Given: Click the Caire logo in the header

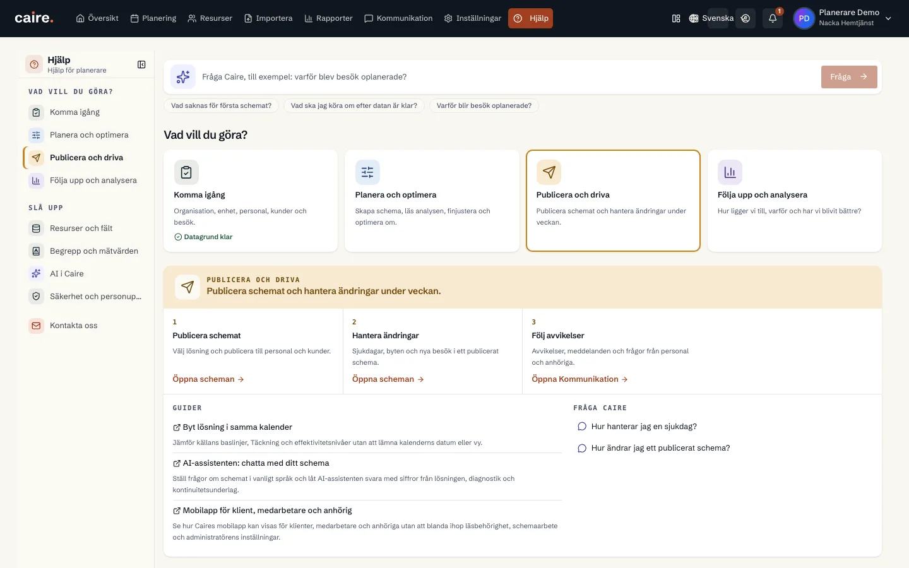Looking at the screenshot, I should click(34, 18).
